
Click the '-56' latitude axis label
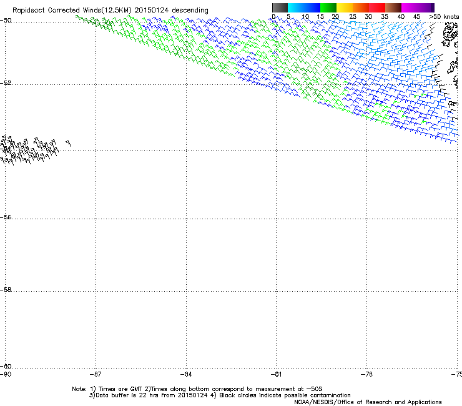[x=6, y=217]
